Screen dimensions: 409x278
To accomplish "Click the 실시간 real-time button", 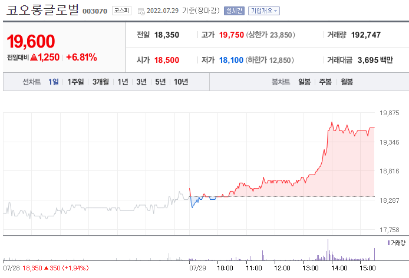I will 234,11.
